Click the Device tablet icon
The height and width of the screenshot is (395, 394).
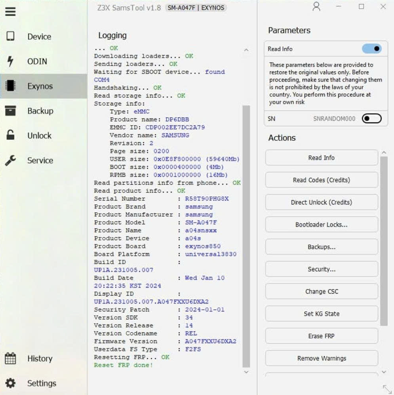tap(10, 36)
